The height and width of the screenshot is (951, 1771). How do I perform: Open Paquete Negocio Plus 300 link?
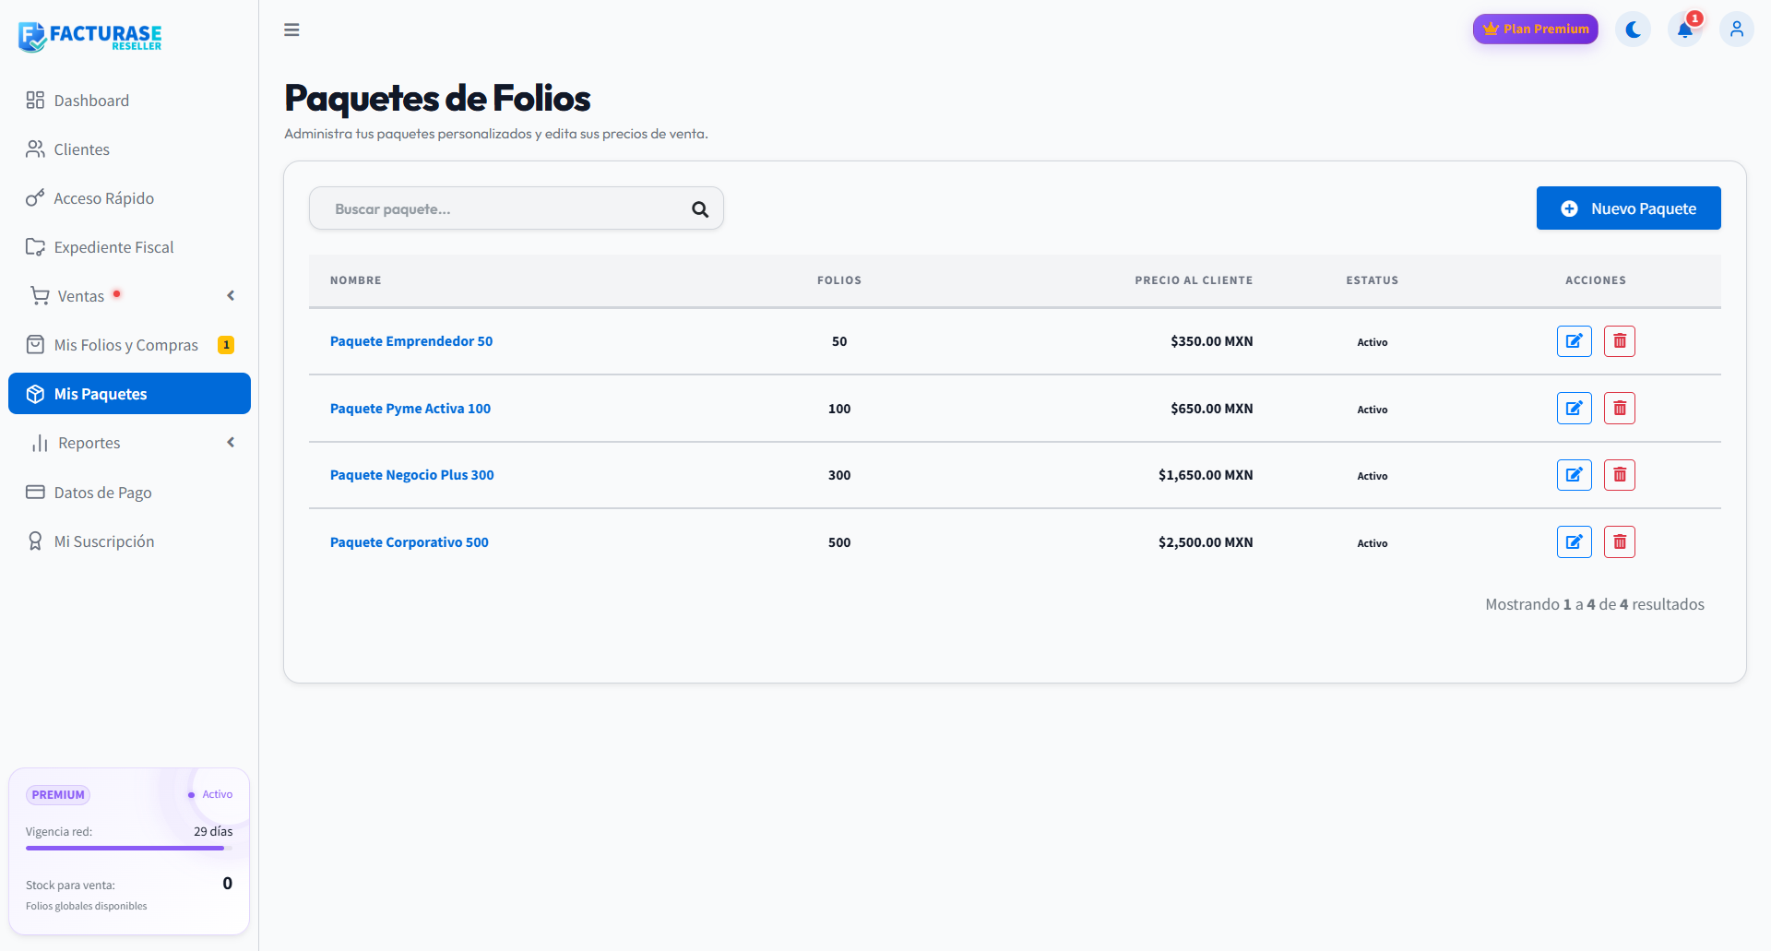point(412,475)
